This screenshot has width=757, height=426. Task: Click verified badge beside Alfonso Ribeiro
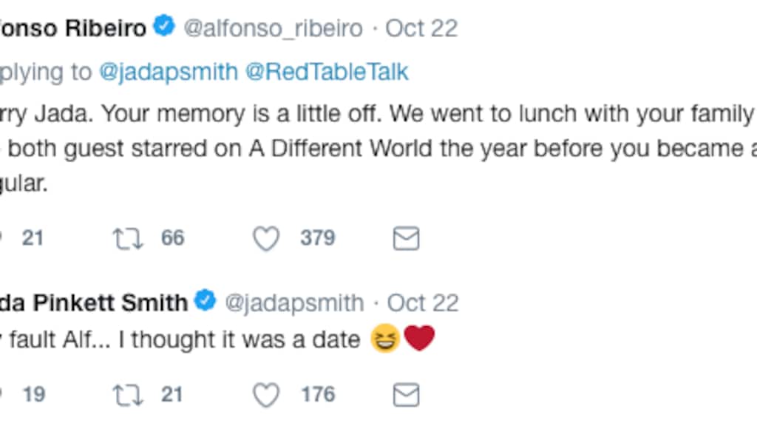point(163,28)
